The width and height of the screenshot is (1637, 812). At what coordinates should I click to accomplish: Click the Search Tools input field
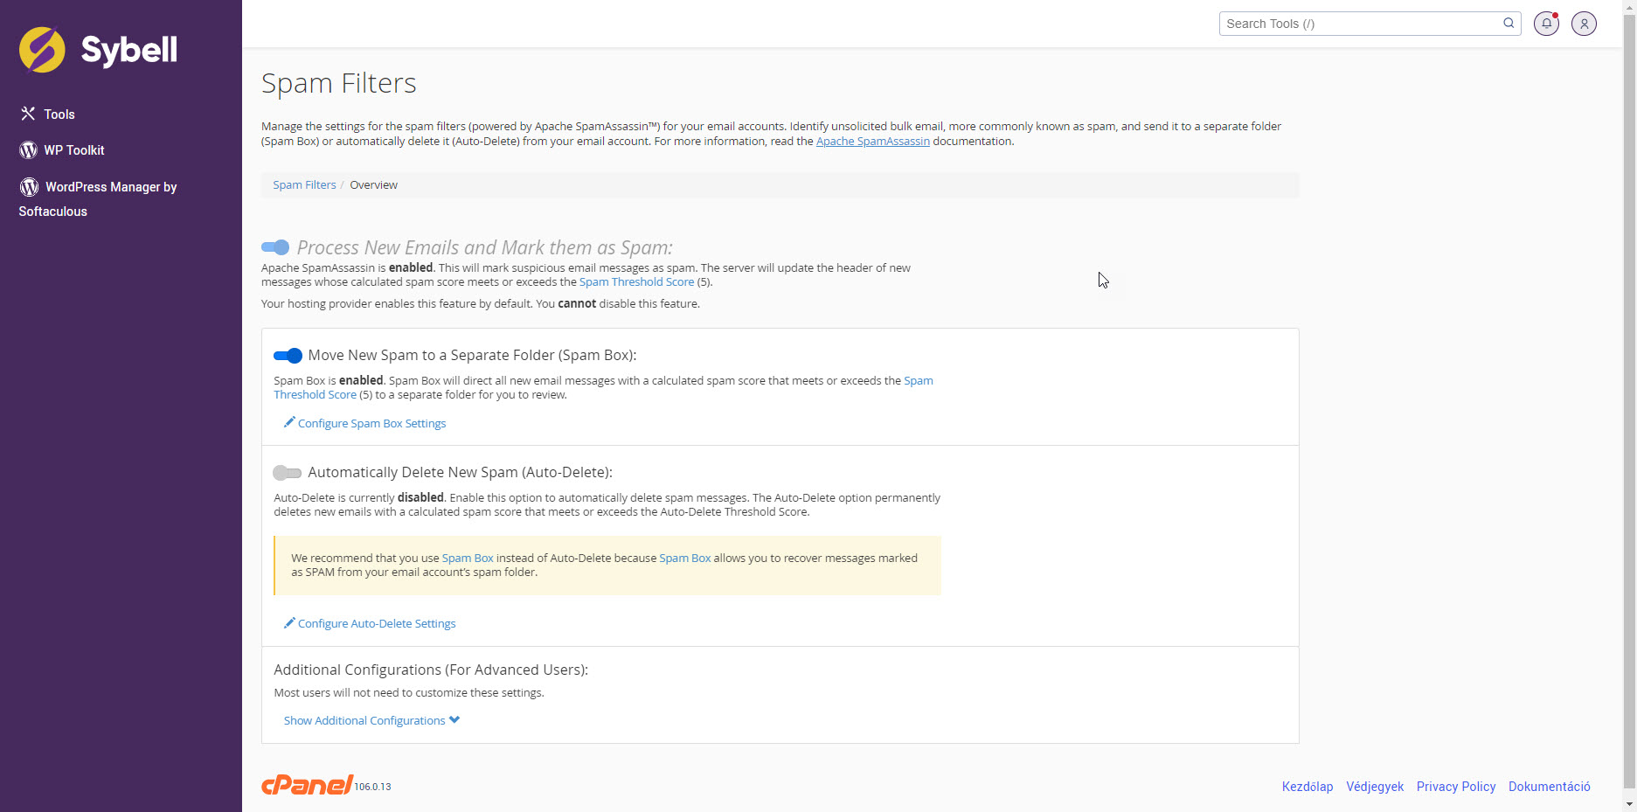point(1359,24)
